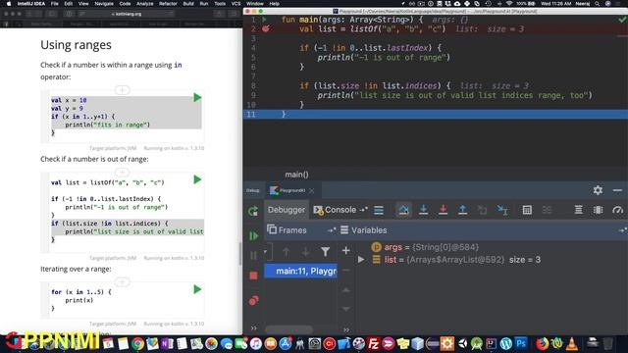The width and height of the screenshot is (628, 353).
Task: Open FileZilla from the dock
Action: (x=373, y=343)
